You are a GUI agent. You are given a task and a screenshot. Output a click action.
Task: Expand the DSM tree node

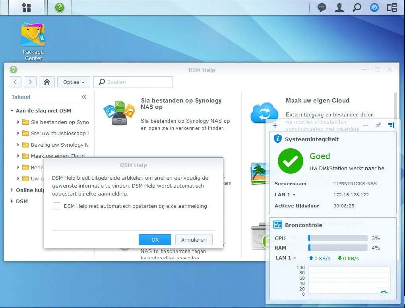[12, 201]
